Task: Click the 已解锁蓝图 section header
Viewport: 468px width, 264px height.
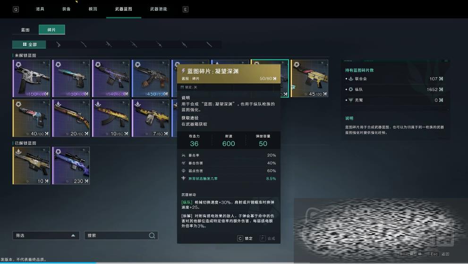Action: [26, 143]
